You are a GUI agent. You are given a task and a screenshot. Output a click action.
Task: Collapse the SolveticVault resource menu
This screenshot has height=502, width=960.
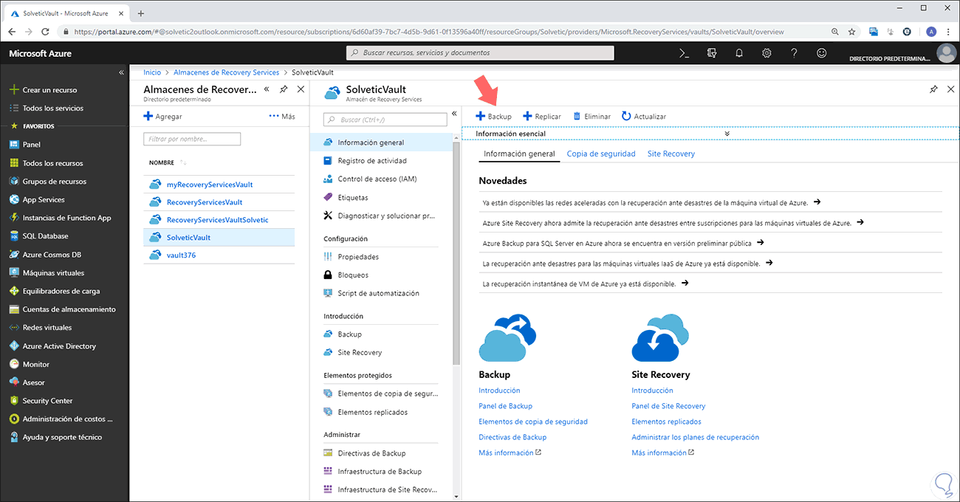coord(455,114)
